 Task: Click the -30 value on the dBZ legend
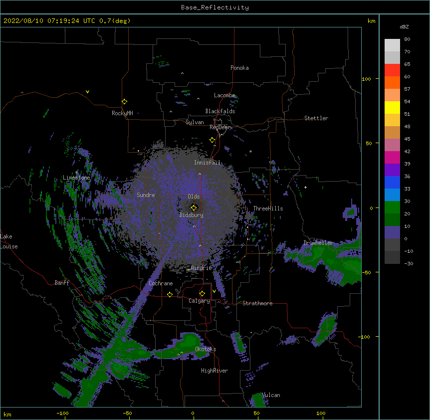[409, 263]
